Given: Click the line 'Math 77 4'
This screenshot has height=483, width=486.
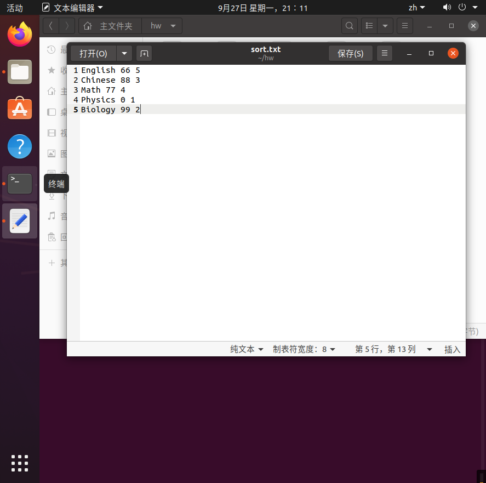Looking at the screenshot, I should (103, 90).
